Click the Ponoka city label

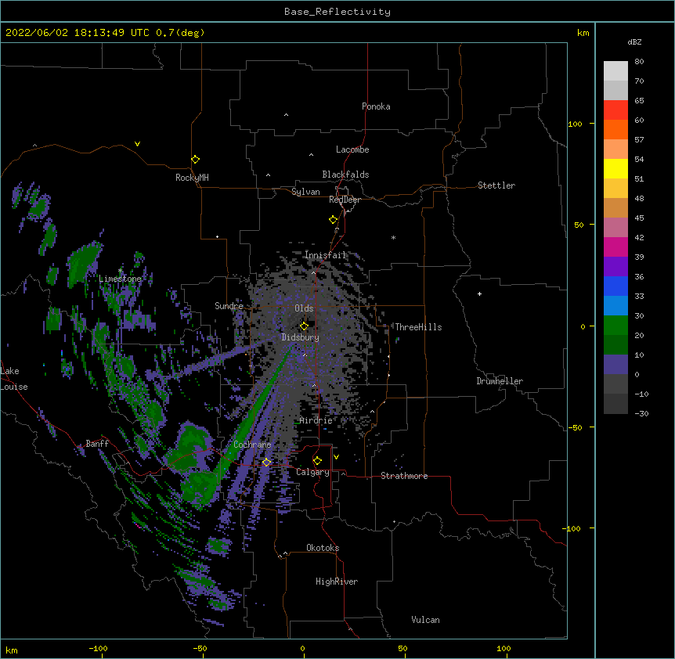[376, 106]
